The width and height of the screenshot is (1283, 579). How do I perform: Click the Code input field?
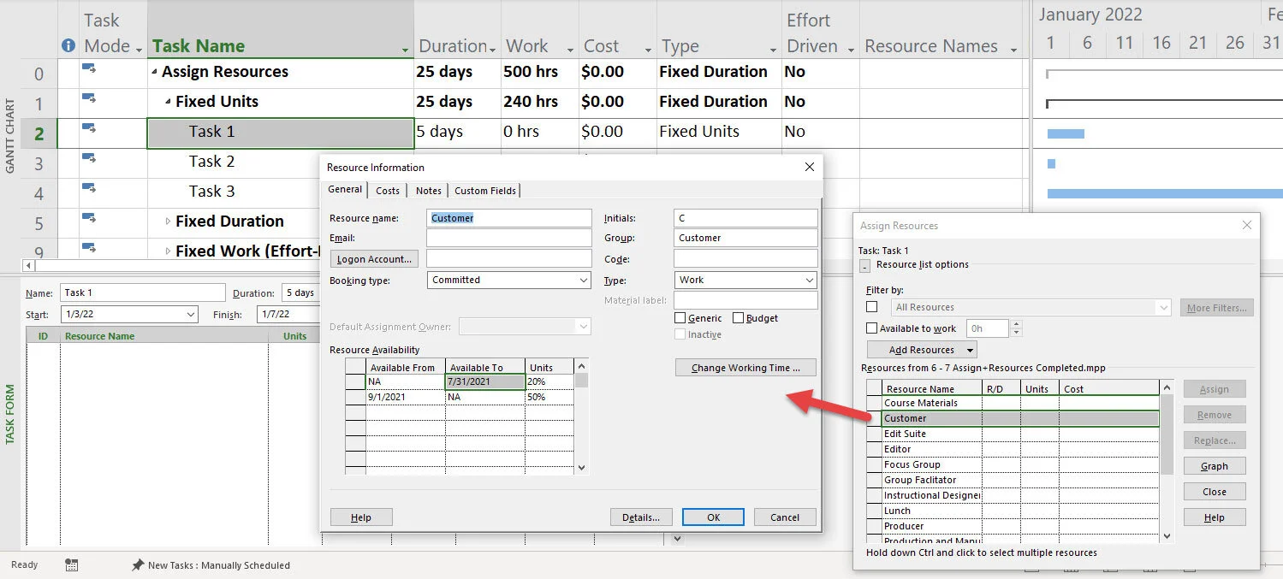pyautogui.click(x=745, y=259)
